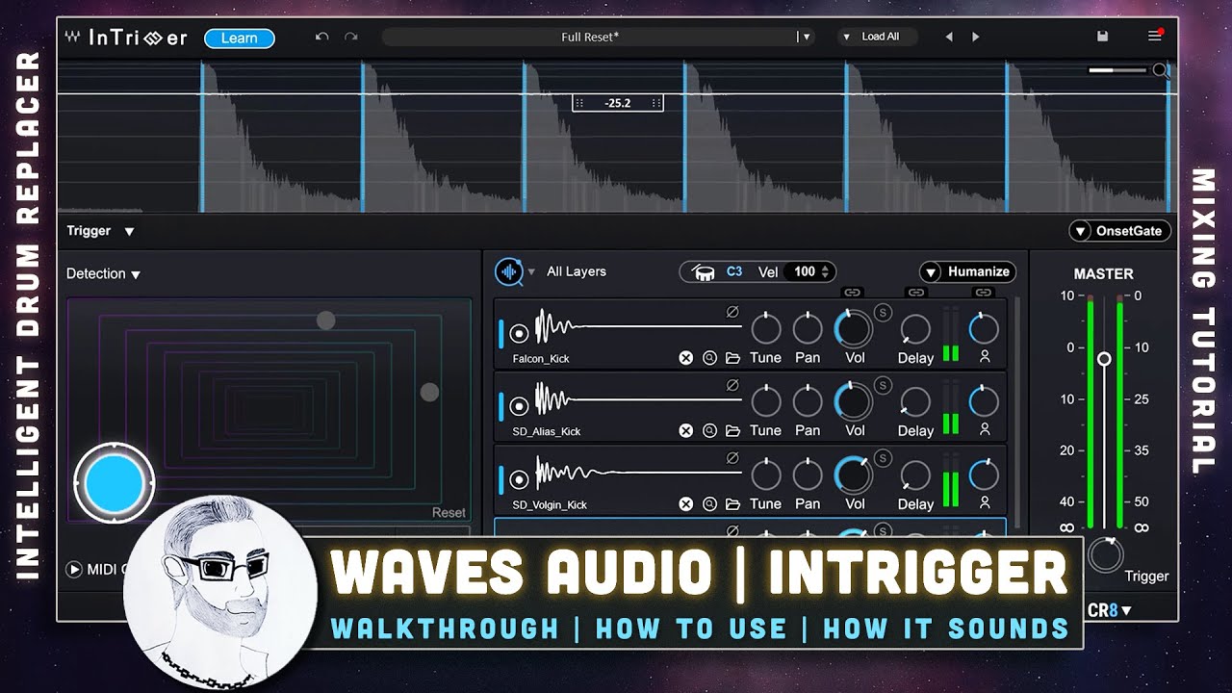Click the drum MIDI note icon

click(704, 272)
